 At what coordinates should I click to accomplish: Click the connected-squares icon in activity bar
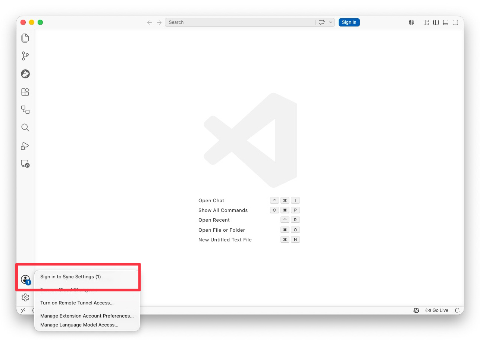point(25,110)
